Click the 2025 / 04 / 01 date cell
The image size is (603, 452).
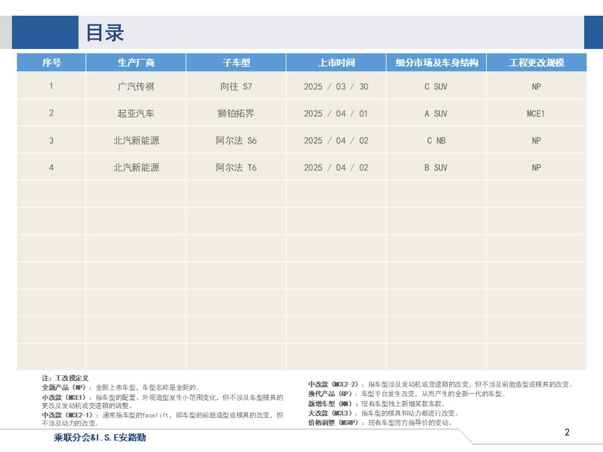coord(336,114)
